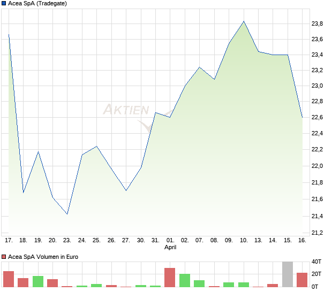
Task: Click the date label '19.' on x-axis
Action: coord(38,241)
